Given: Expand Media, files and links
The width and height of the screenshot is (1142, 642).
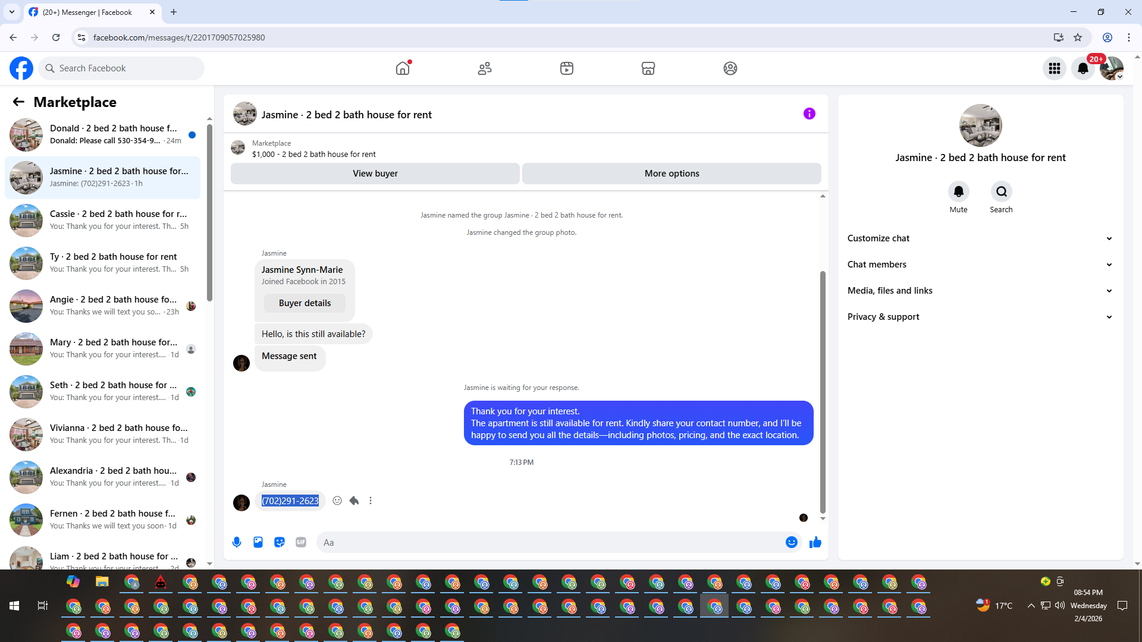Looking at the screenshot, I should (x=980, y=291).
